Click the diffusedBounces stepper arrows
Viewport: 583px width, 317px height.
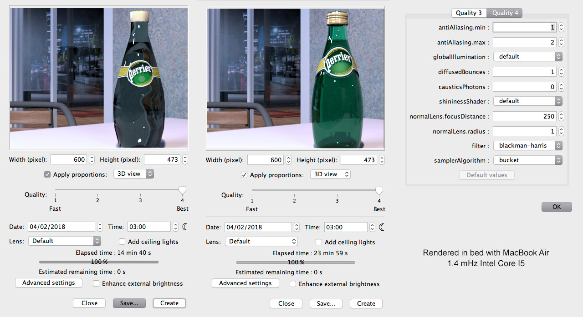click(x=561, y=72)
